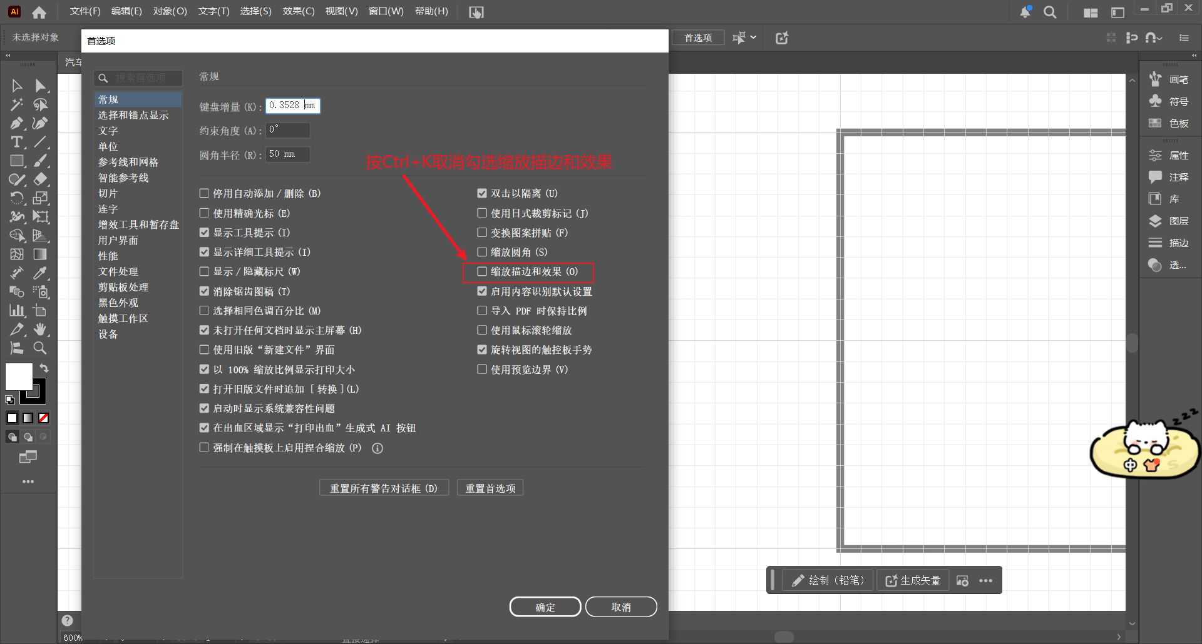The width and height of the screenshot is (1202, 644).
Task: Select the Gradient tool
Action: 41,254
